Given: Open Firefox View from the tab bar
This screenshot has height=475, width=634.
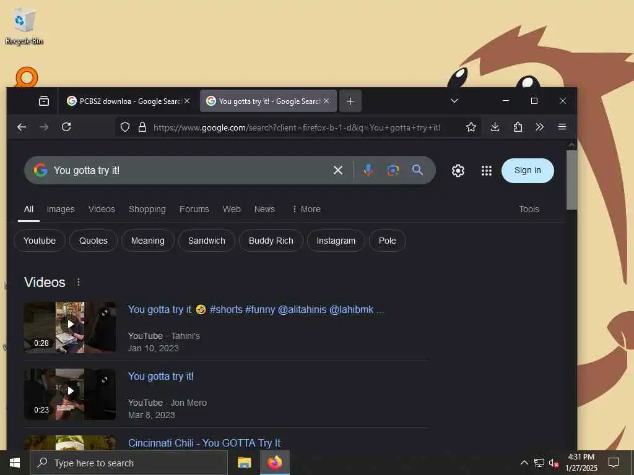Looking at the screenshot, I should pyautogui.click(x=44, y=101).
